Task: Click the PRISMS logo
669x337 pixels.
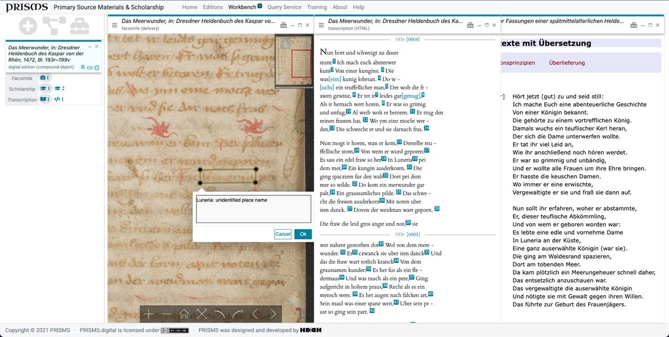Action: click(26, 7)
